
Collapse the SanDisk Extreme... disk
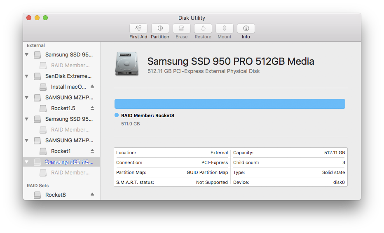tap(27, 76)
